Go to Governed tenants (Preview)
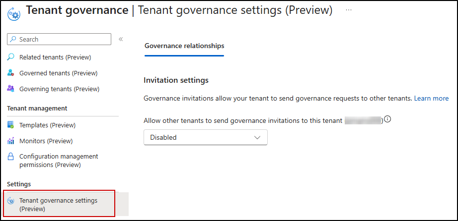 point(58,73)
